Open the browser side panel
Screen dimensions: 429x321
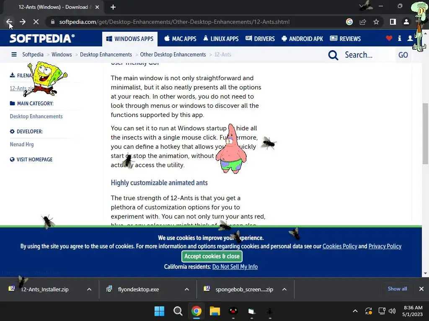(393, 22)
